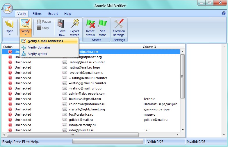Click the picture icon beside svetreiki@gmail.com

click(x=65, y=73)
